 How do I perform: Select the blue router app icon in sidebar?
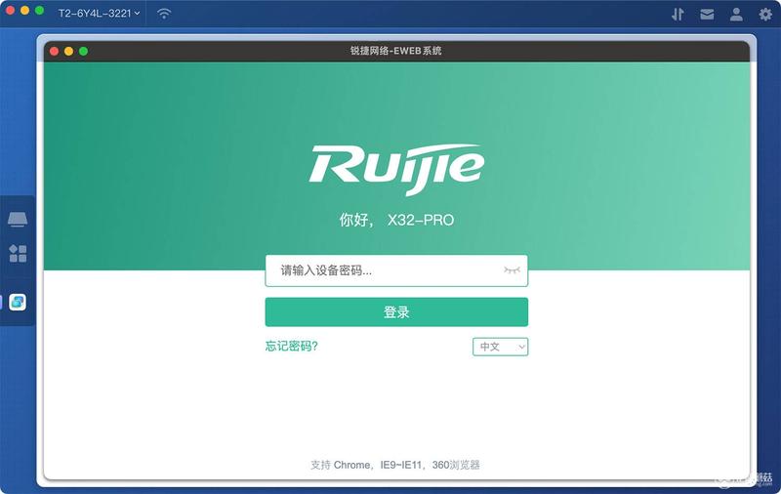pos(18,302)
